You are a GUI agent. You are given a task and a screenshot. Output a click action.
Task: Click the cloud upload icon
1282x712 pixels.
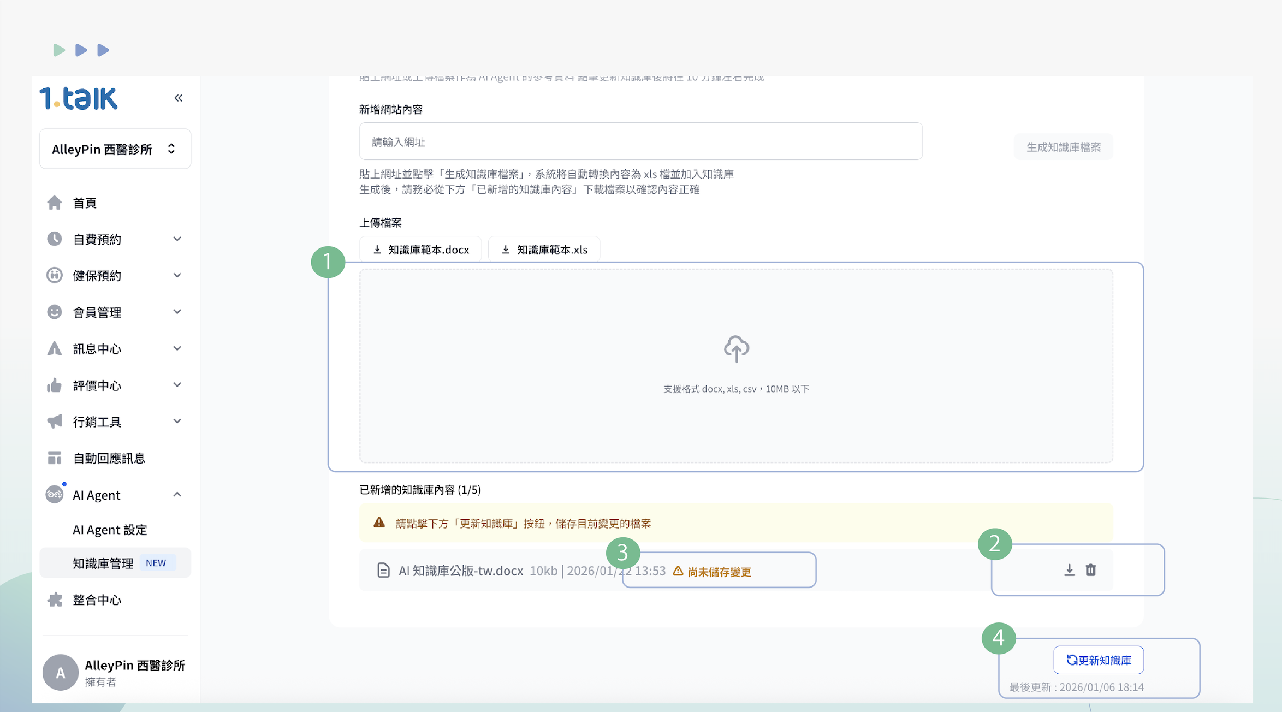pos(736,349)
